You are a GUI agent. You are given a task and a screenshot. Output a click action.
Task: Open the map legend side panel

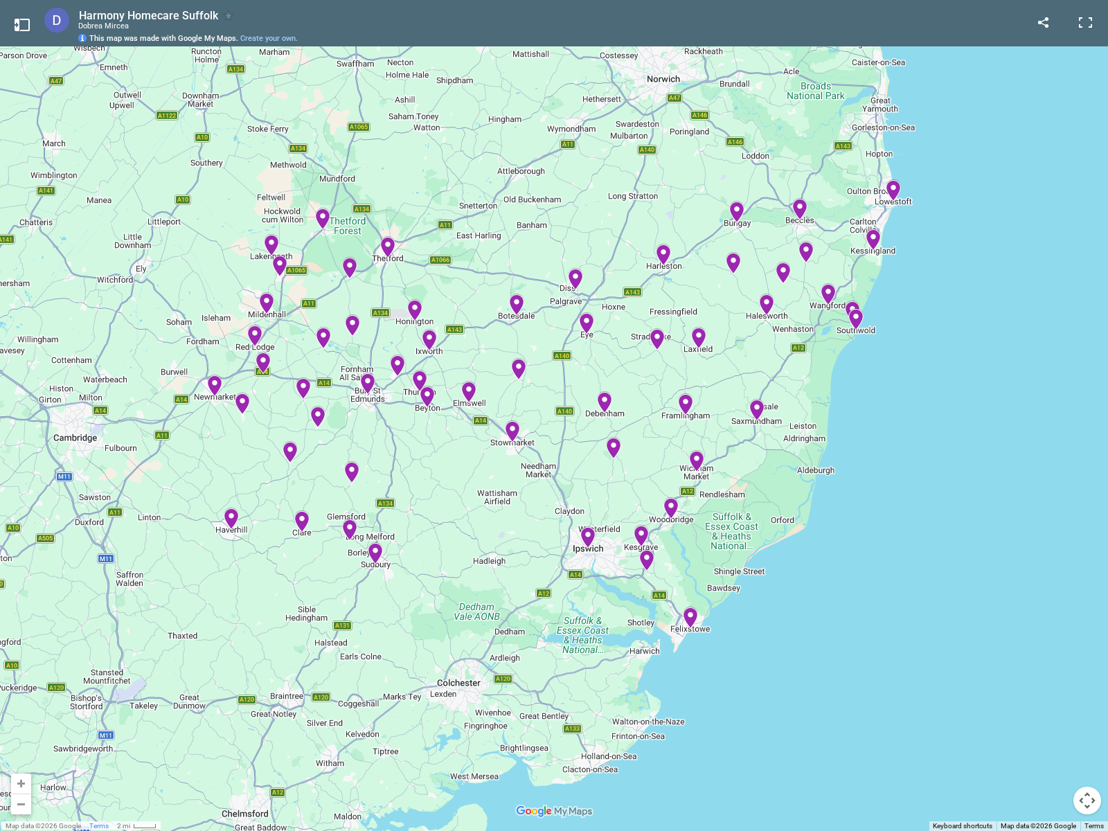[22, 25]
